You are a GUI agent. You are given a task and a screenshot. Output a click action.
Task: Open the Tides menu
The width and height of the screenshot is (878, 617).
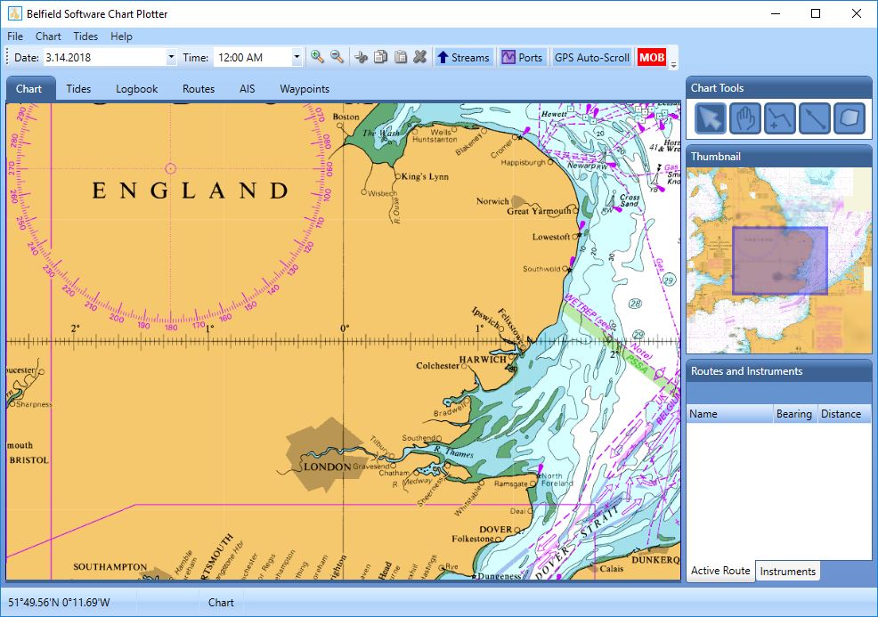85,37
